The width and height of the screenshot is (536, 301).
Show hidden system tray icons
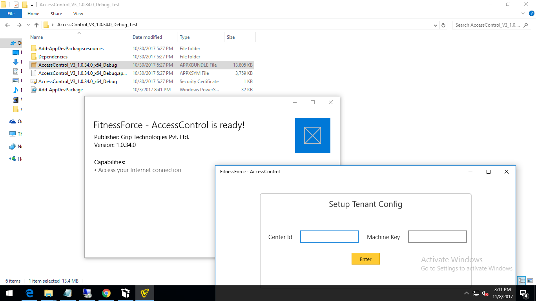(467, 293)
